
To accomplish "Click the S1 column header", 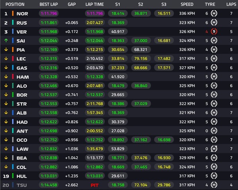I will click(118, 4).
